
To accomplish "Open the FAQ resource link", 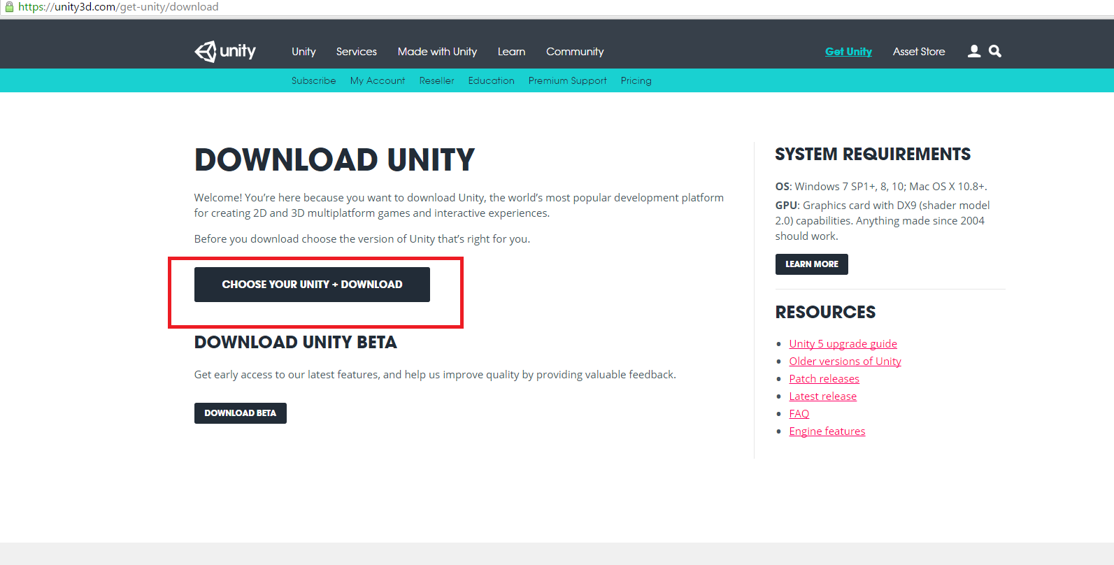I will [x=799, y=414].
